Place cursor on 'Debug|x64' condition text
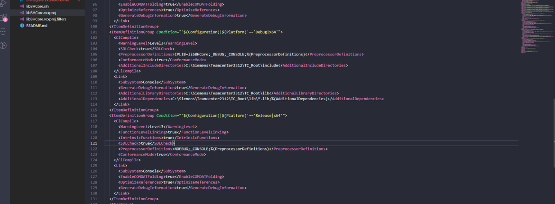 267,32
